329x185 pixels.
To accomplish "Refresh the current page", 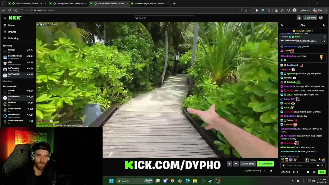I will (x=10, y=10).
